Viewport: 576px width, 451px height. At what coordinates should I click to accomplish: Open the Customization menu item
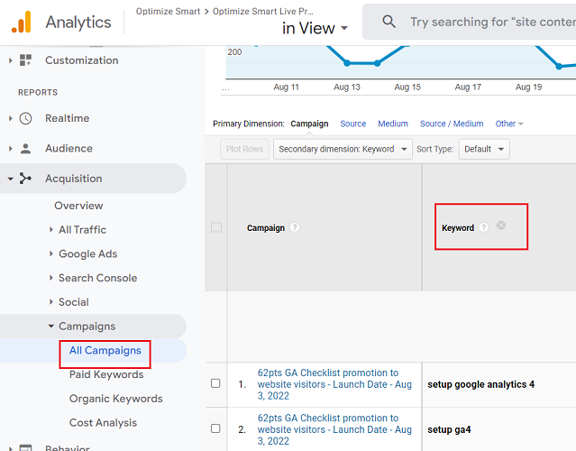click(x=81, y=60)
